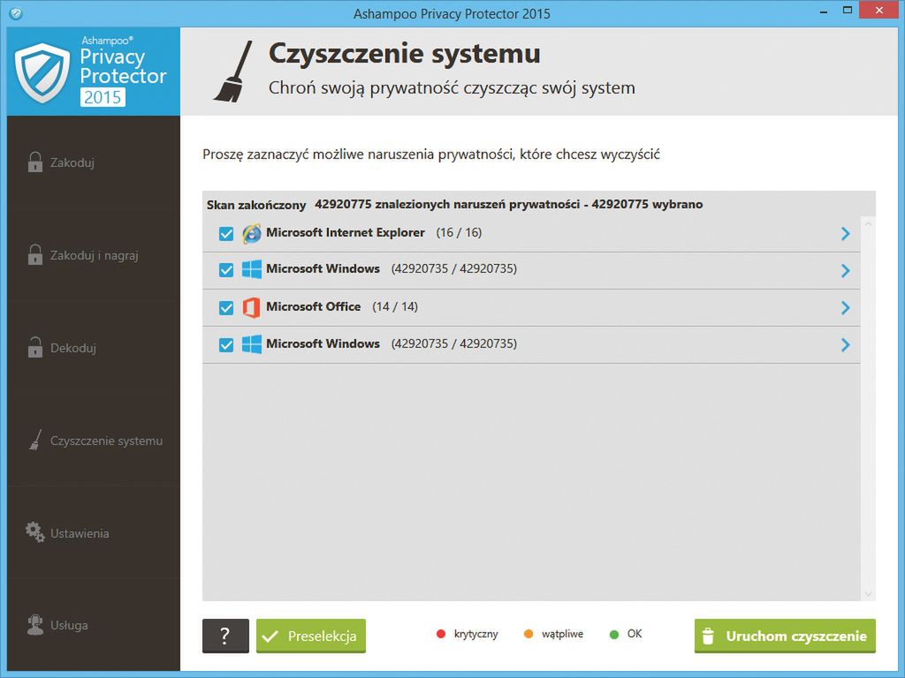The image size is (905, 678).
Task: Click the title bar app shield icon
Action: point(16,12)
